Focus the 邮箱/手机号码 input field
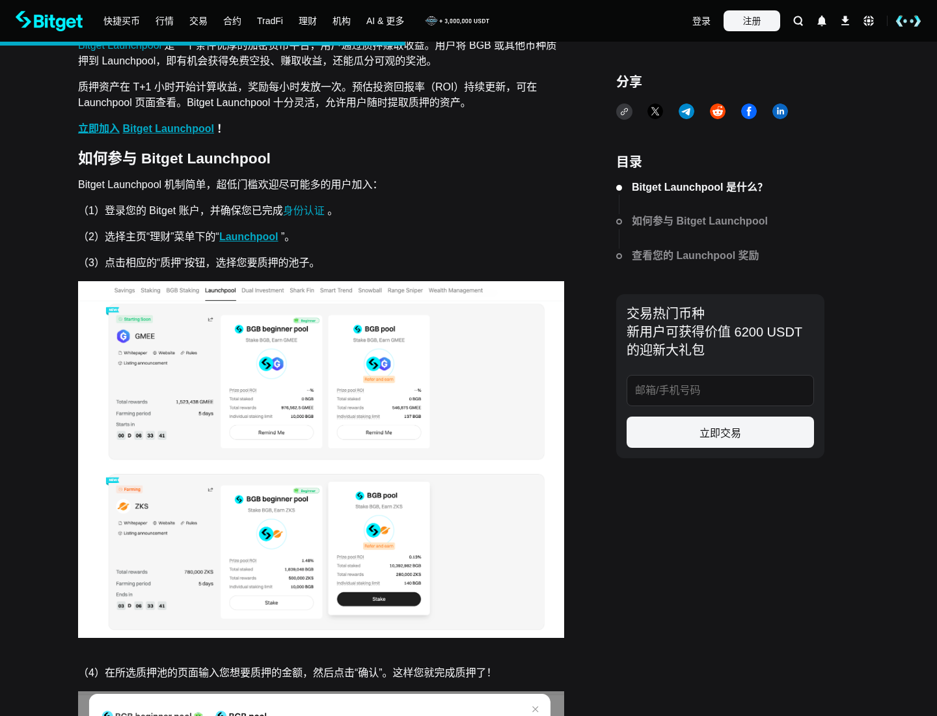This screenshot has width=937, height=716. pos(720,391)
